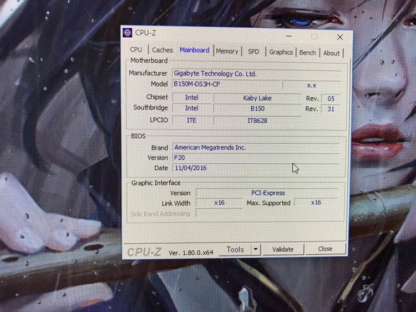Go to the Graphics tab
Image resolution: width=416 pixels, height=312 pixels.
281,52
